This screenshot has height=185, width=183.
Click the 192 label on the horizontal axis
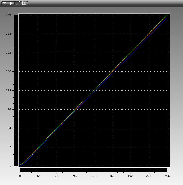click(130, 176)
